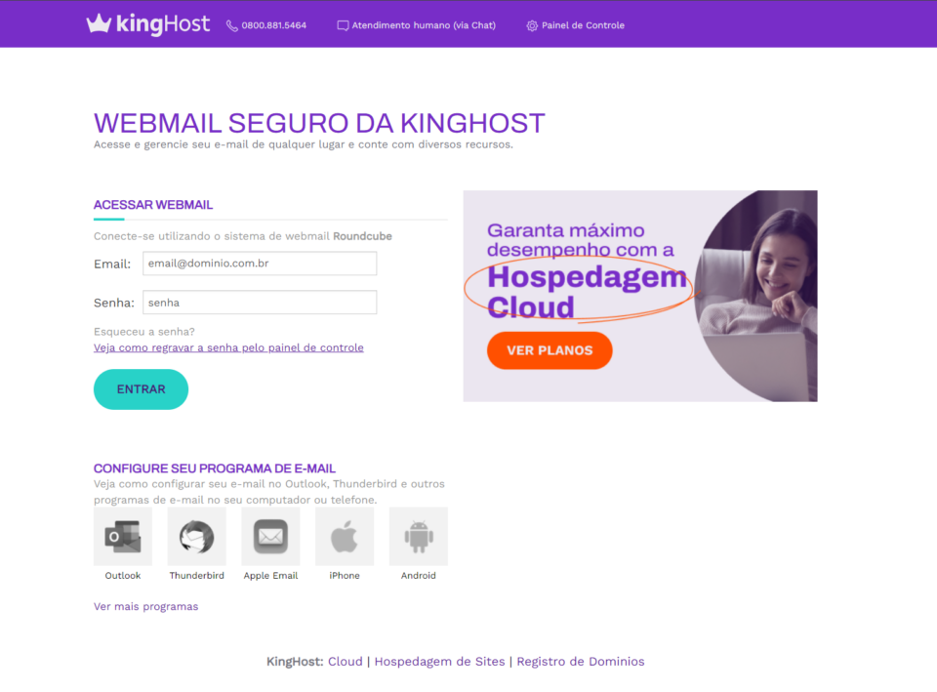Open the iPhone configuration icon

pos(345,536)
